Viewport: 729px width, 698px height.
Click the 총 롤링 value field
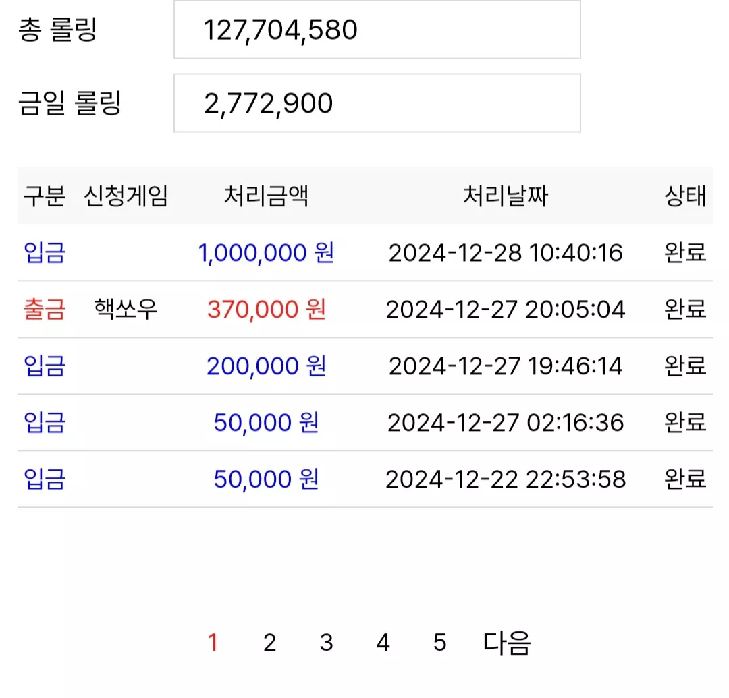377,30
